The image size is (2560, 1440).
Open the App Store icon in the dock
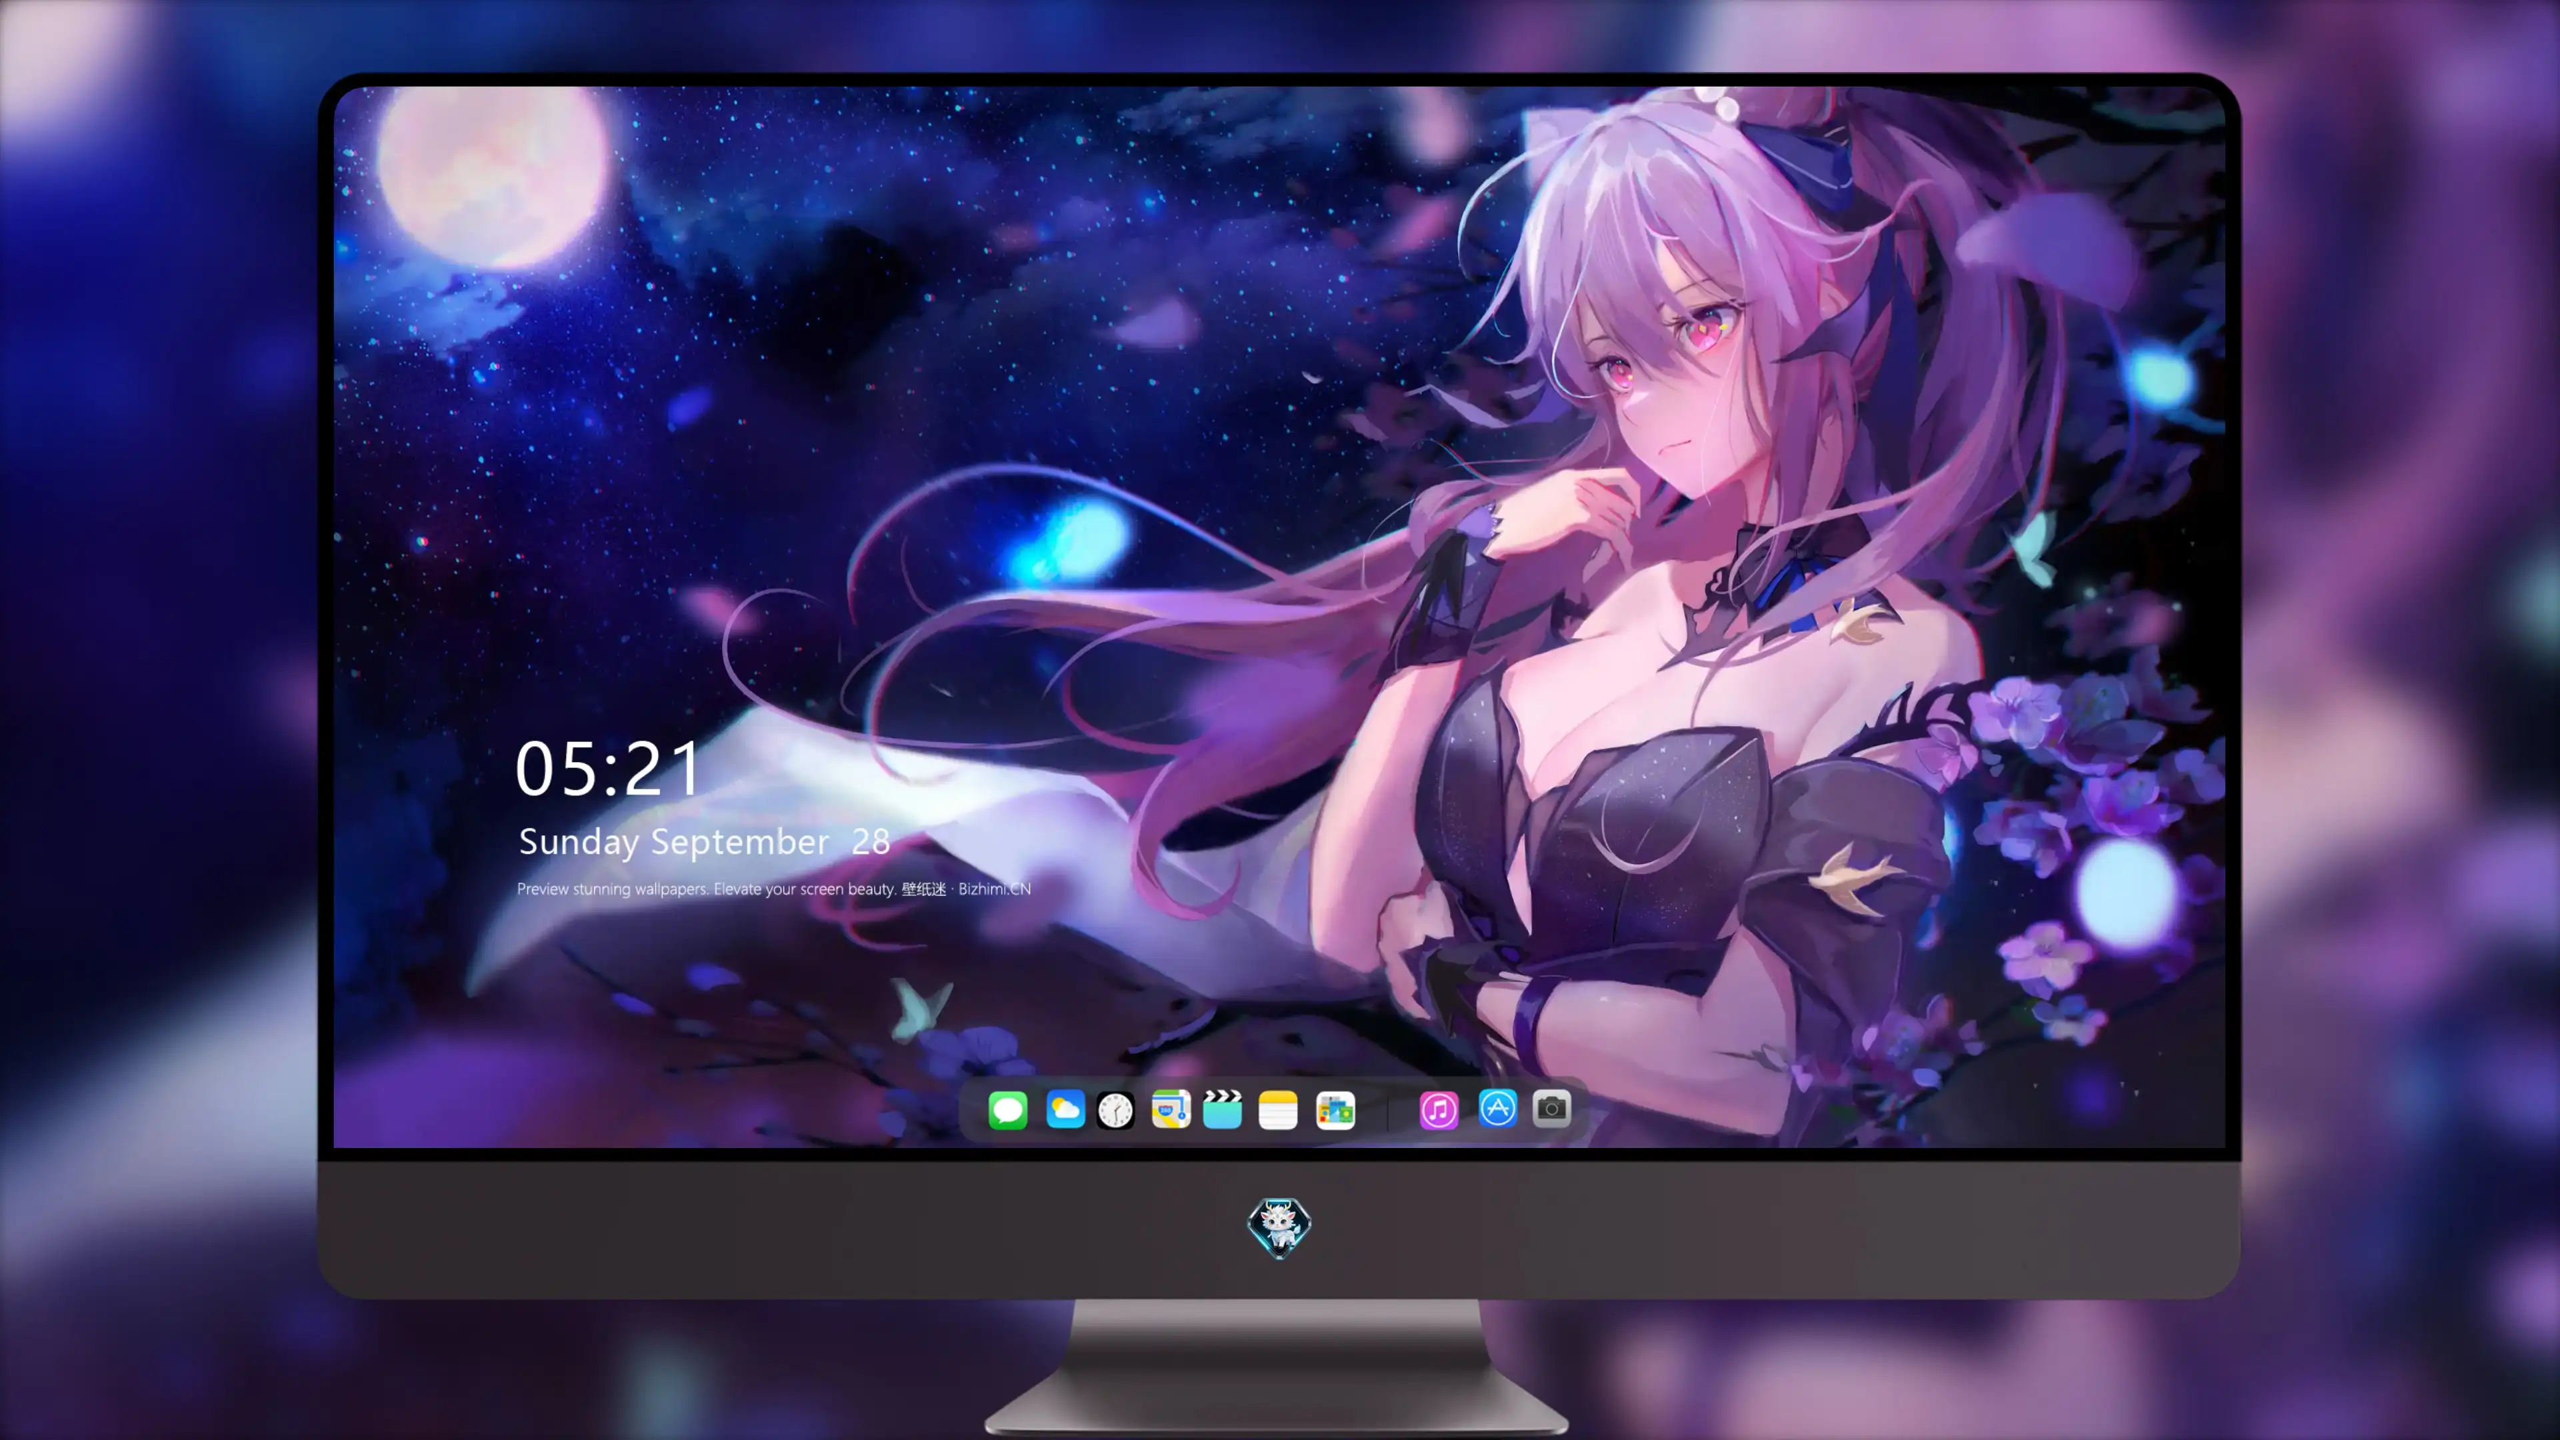click(1497, 1108)
